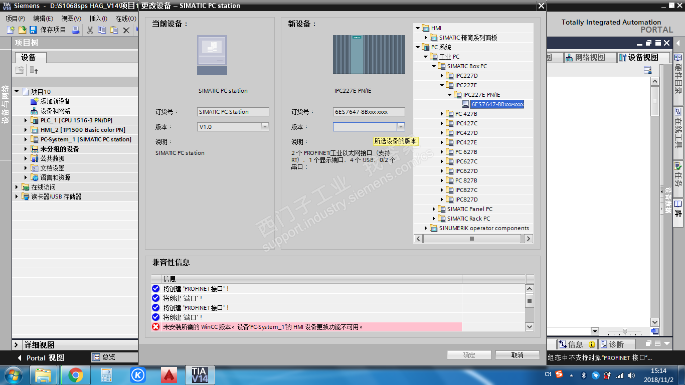This screenshot has width=685, height=385.
Task: Click the device catalog horizontal scrollbar
Action: pyautogui.click(x=473, y=239)
